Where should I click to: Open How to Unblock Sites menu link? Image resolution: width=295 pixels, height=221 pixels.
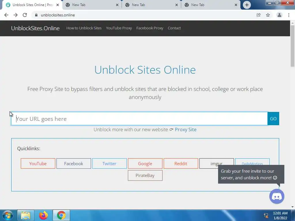point(84,28)
